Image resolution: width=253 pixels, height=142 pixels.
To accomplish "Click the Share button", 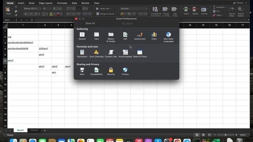I will coord(238,3).
